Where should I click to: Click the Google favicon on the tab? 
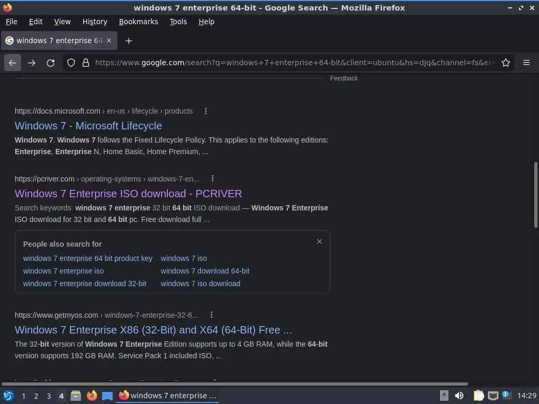click(x=9, y=41)
